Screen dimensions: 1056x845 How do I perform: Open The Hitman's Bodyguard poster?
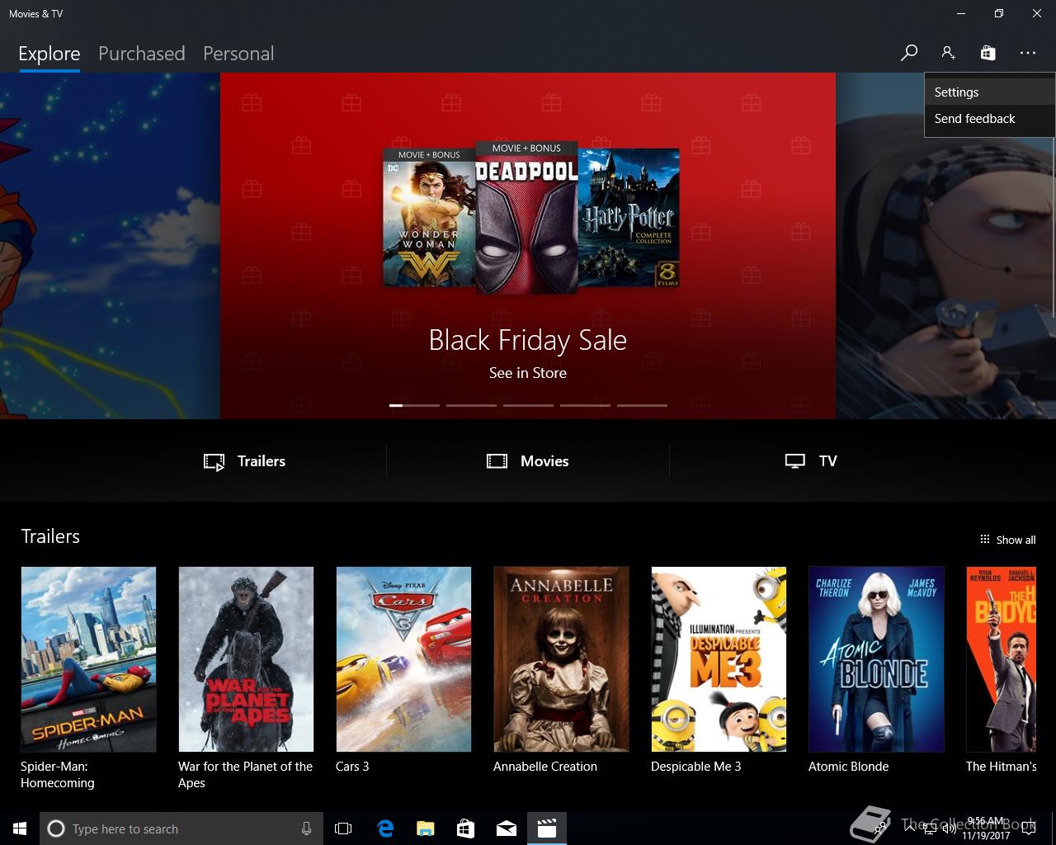[1001, 659]
